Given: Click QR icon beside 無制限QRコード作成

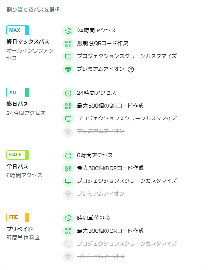Looking at the screenshot, I should click(68, 44).
